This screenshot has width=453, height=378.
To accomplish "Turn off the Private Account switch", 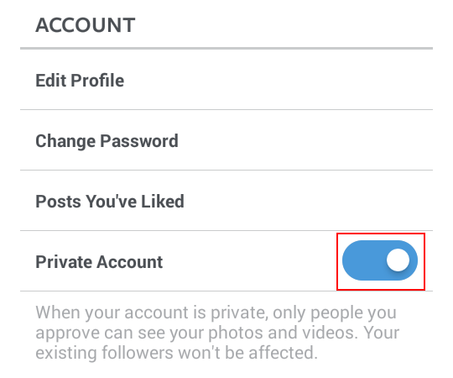I will [x=380, y=260].
